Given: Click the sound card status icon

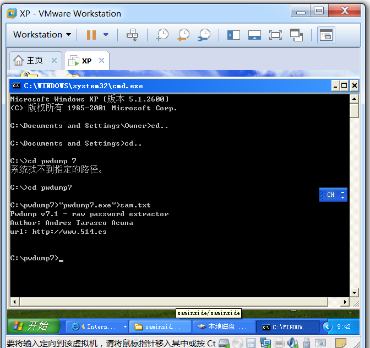Looking at the screenshot, I should [293, 343].
